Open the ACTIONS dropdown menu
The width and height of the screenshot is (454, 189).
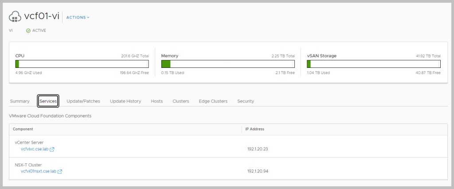pyautogui.click(x=78, y=17)
